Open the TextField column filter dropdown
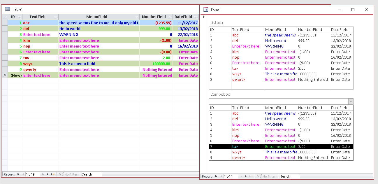 56,17
